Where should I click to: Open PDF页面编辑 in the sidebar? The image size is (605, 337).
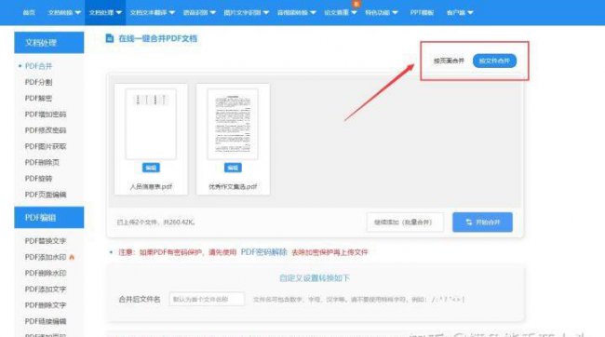tap(46, 195)
